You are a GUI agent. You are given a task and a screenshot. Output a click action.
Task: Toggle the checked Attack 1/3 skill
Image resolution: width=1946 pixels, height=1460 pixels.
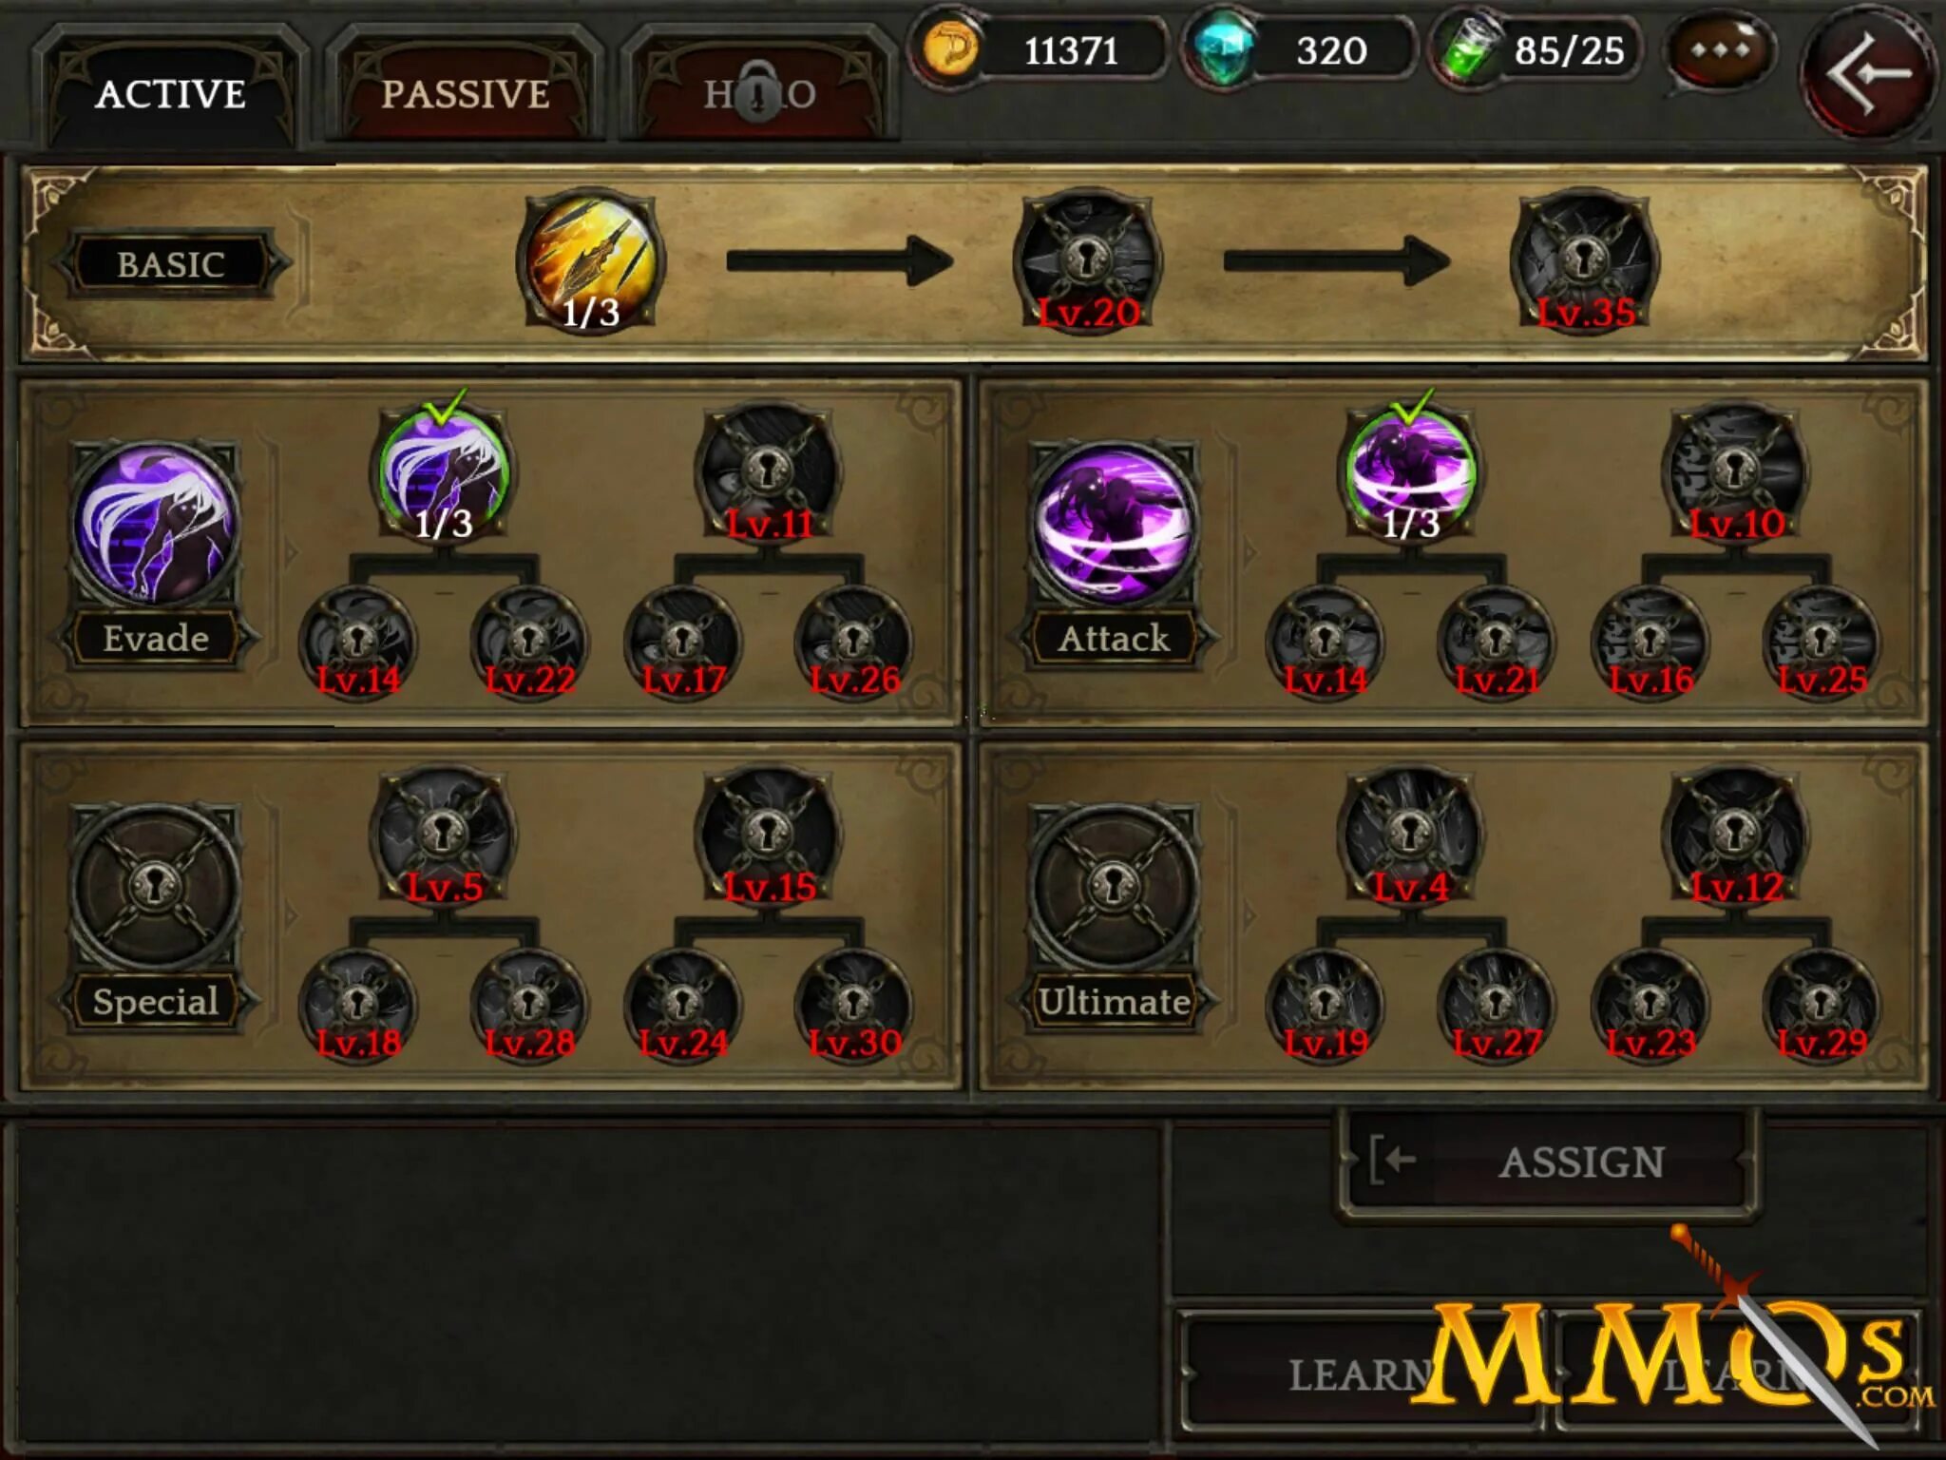tap(1410, 472)
